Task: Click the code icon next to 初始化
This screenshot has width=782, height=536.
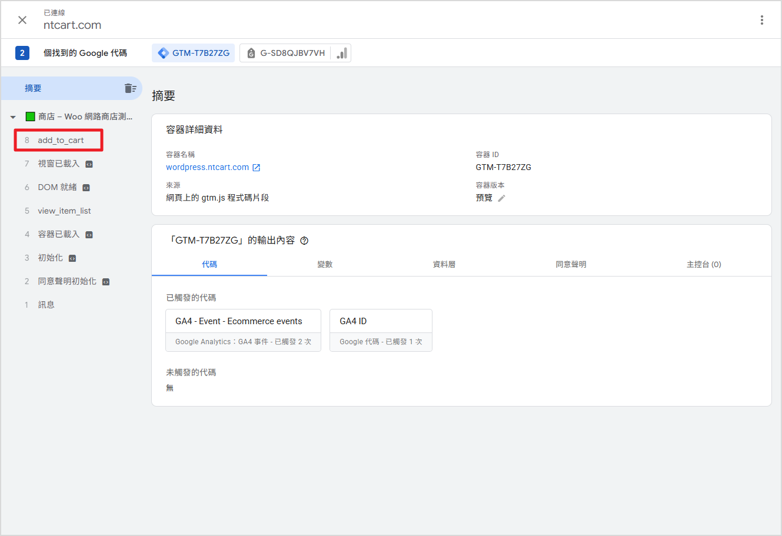Action: (72, 258)
